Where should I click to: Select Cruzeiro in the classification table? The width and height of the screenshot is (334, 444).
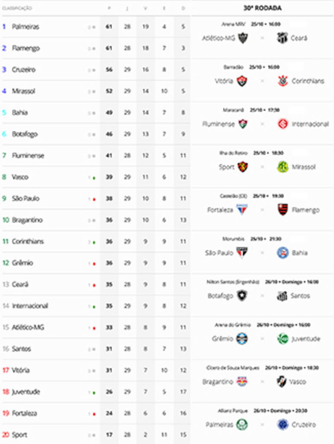pos(24,70)
